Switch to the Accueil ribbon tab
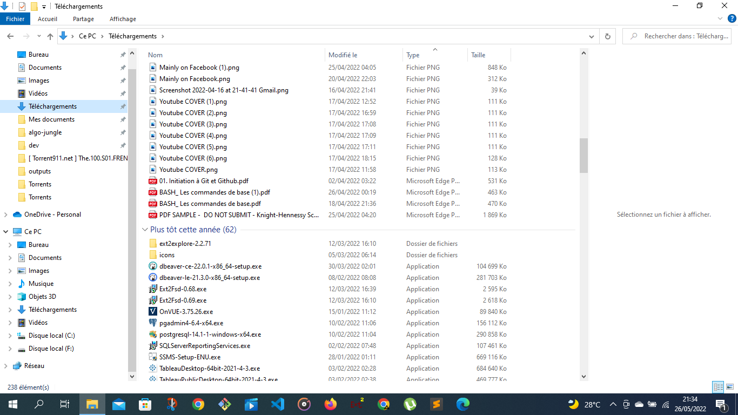The image size is (738, 415). coord(48,19)
